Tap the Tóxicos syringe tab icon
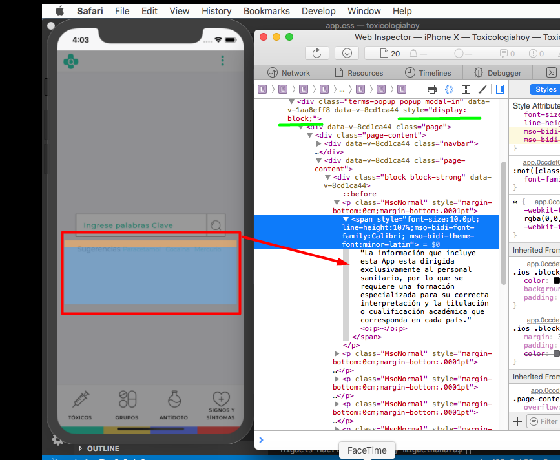 tap(81, 399)
